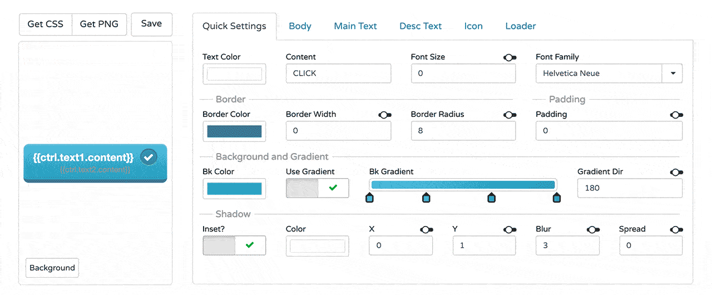Click the slider icon next to Padding
The height and width of the screenshot is (295, 712).
(676, 115)
